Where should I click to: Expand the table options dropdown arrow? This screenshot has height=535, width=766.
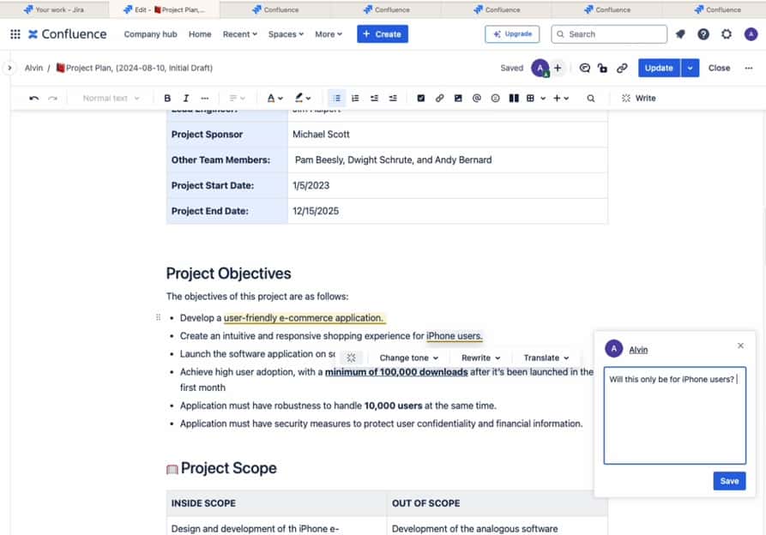pyautogui.click(x=543, y=98)
